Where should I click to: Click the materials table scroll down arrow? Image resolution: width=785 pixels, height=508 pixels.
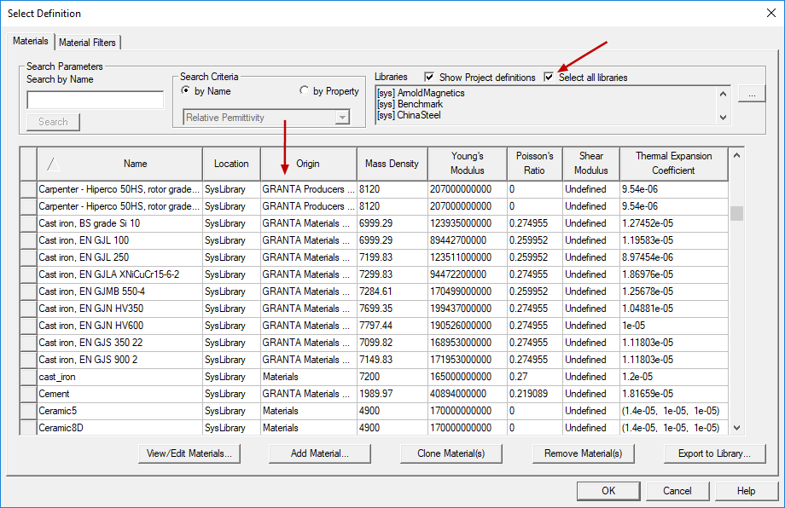736,428
